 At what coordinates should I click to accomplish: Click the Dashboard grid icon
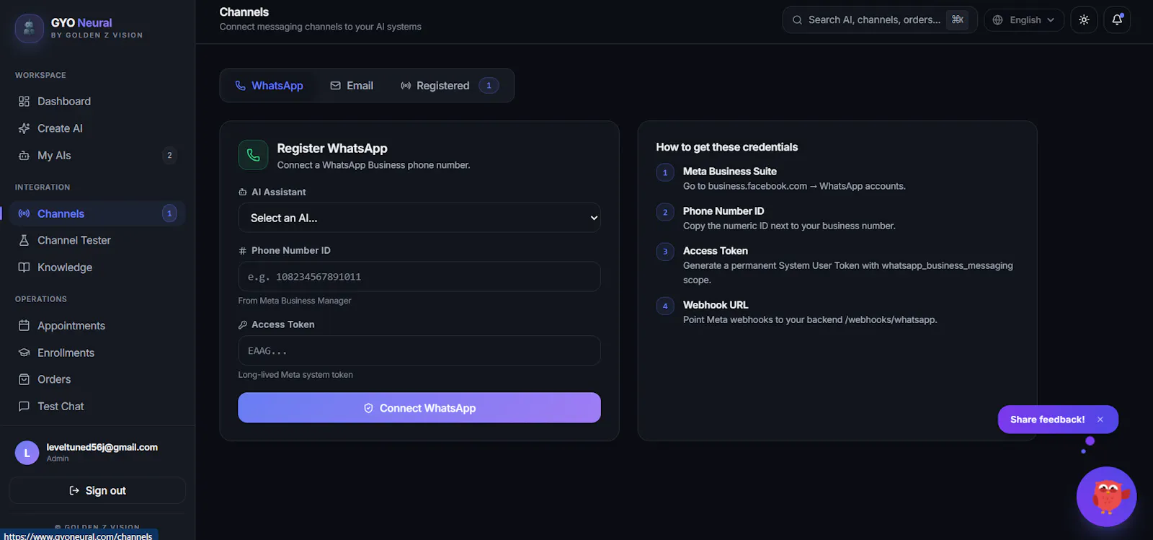pos(24,102)
